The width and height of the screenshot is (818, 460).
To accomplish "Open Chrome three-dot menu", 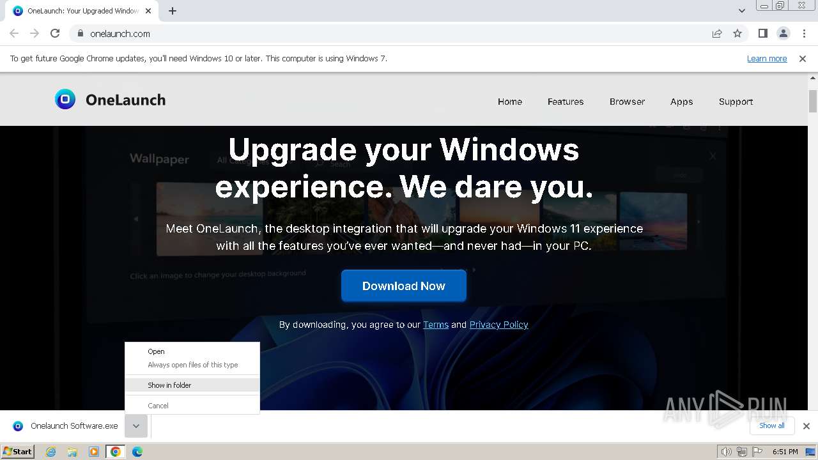I will (804, 33).
